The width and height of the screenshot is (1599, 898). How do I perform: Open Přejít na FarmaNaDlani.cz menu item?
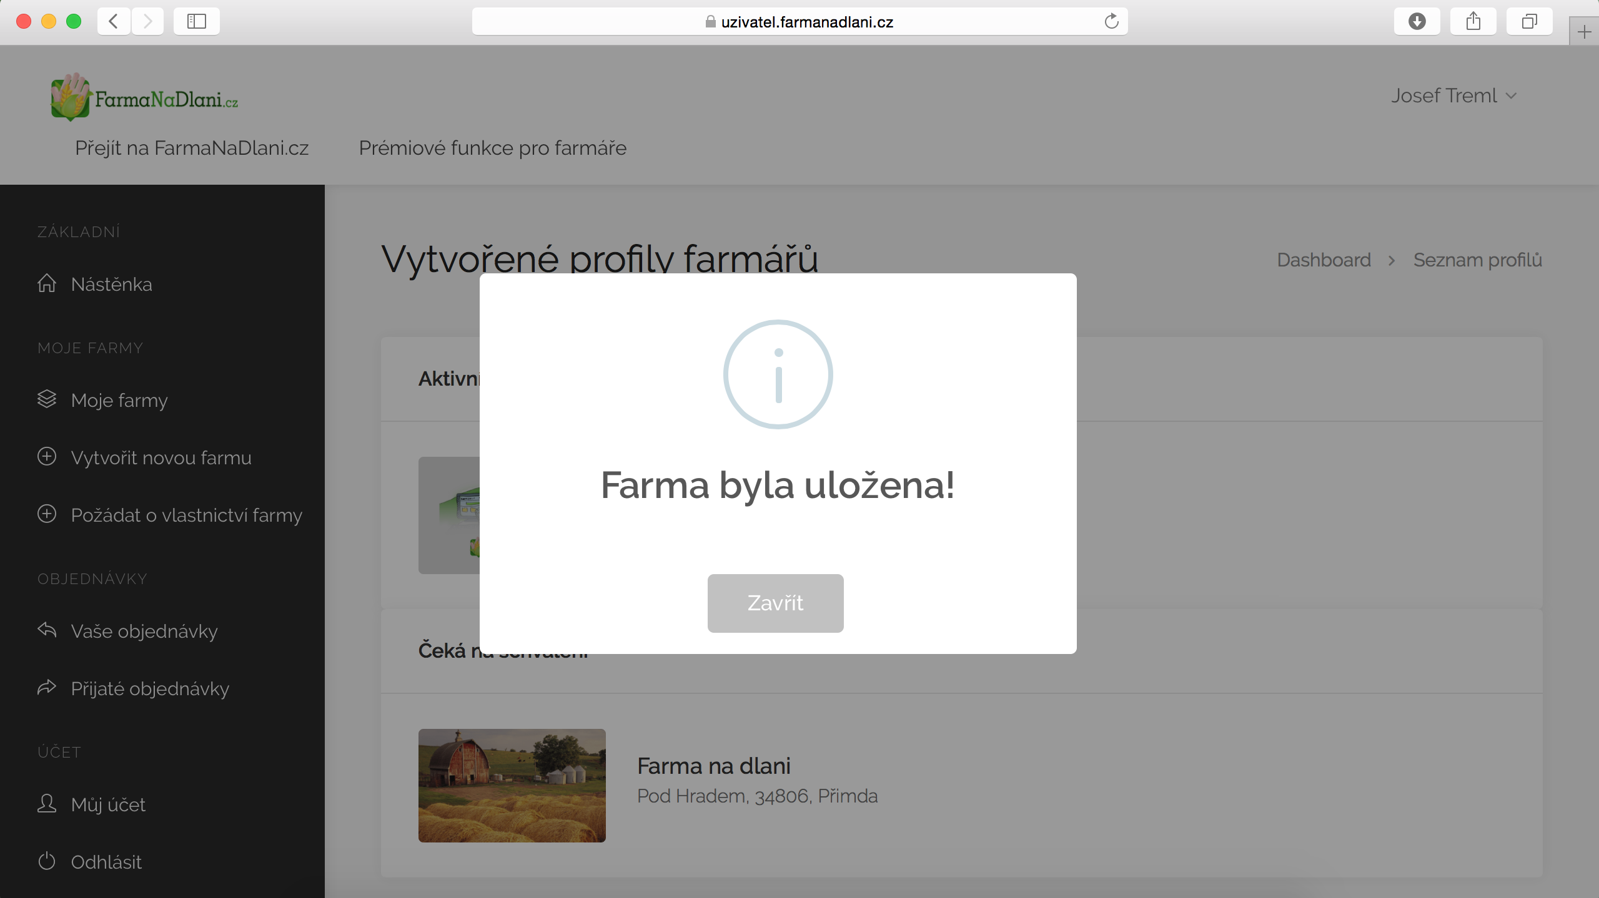tap(192, 148)
